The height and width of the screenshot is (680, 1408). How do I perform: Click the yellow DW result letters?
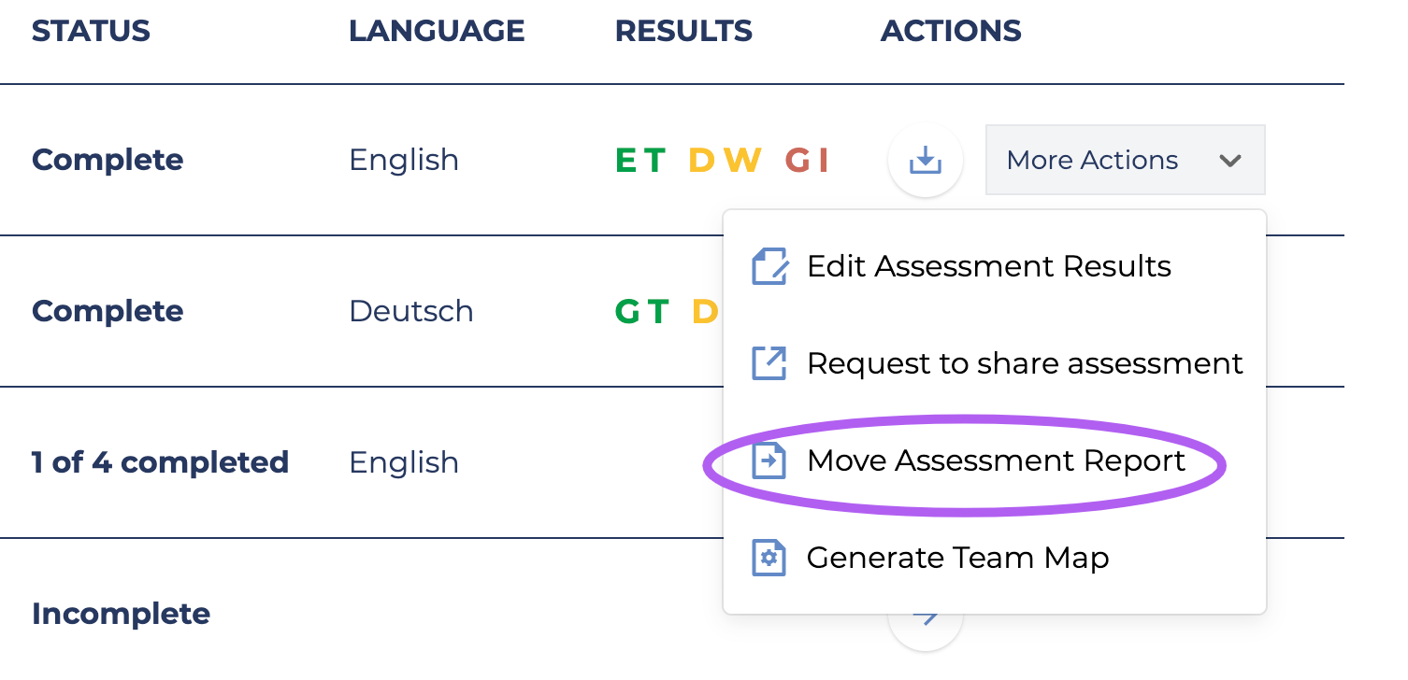click(x=725, y=161)
